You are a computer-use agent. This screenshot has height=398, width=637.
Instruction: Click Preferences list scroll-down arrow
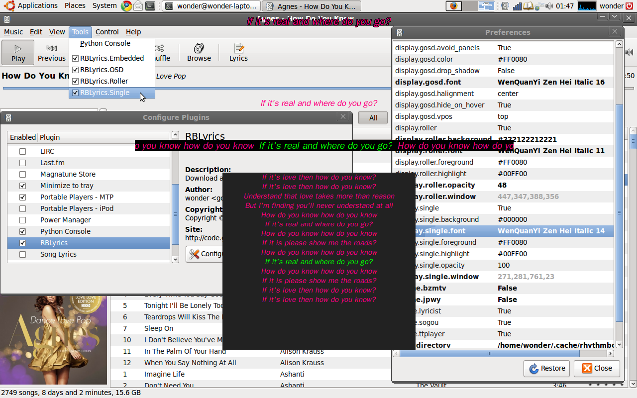[x=619, y=344]
